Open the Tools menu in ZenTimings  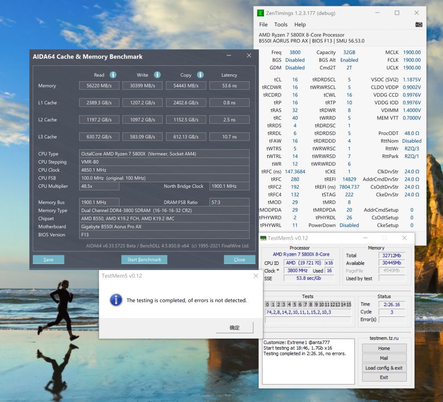tap(281, 25)
